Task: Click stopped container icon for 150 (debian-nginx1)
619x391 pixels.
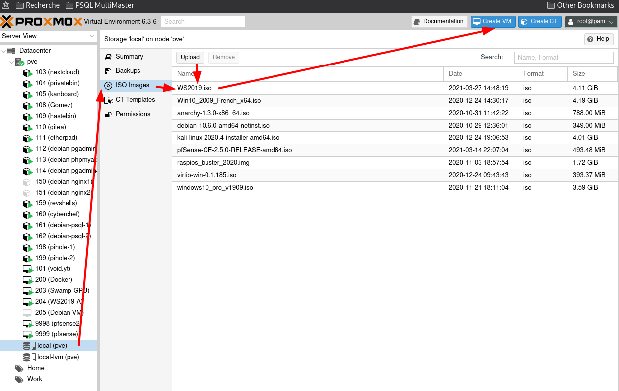Action: 27,182
